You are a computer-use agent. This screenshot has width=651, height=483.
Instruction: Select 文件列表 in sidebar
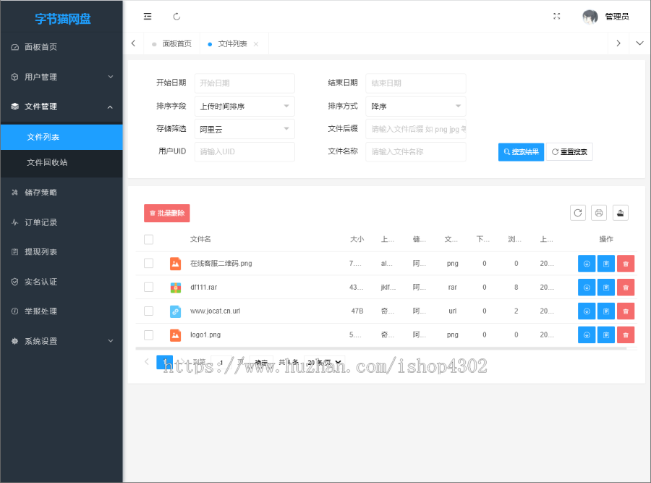[61, 137]
